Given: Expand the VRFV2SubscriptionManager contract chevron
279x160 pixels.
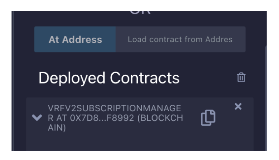Looking at the screenshot, I should [x=37, y=117].
